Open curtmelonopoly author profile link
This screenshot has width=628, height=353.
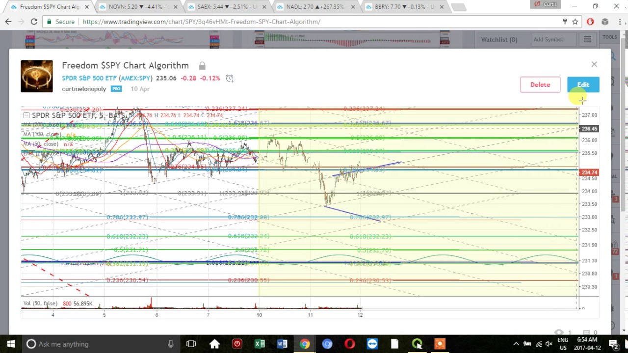click(x=84, y=89)
